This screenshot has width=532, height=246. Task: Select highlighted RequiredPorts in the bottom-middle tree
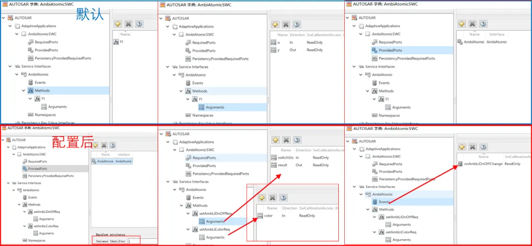[204, 158]
